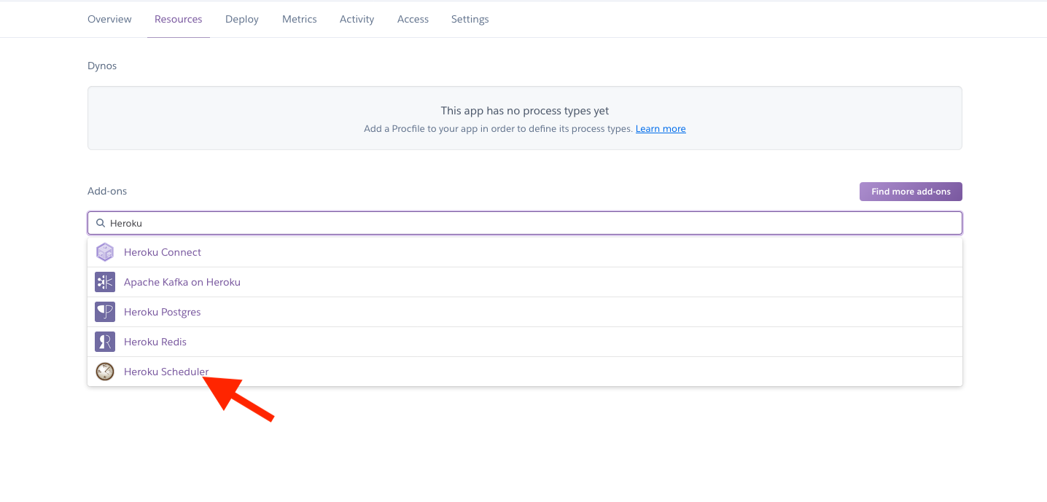Choose Heroku Connect from the results
Image resolution: width=1047 pixels, height=502 pixels.
tap(525, 252)
